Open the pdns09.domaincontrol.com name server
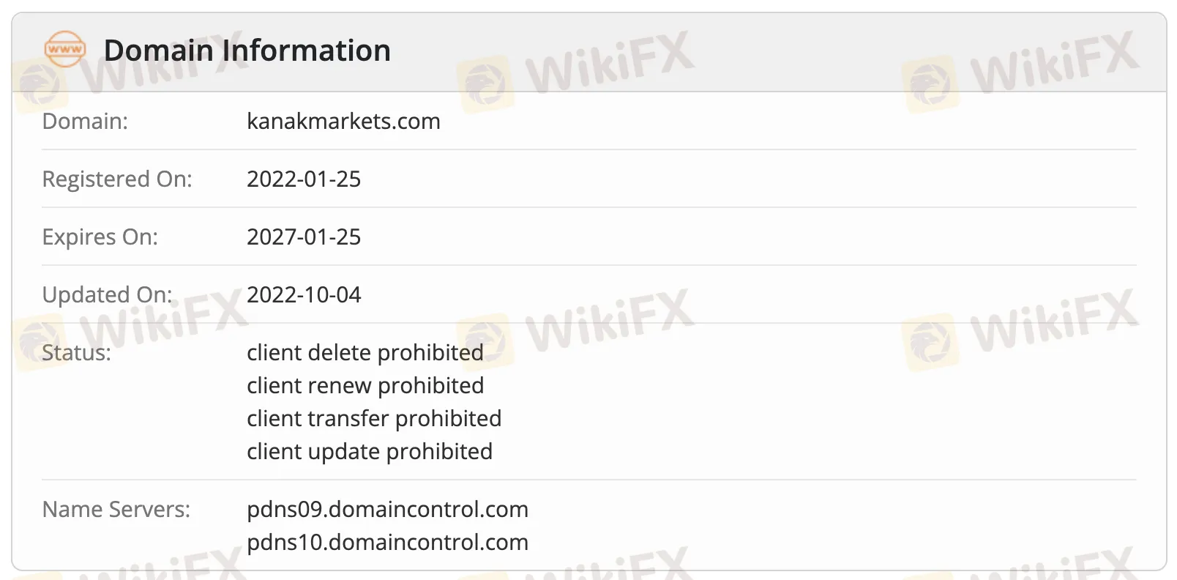This screenshot has width=1177, height=580. tap(387, 509)
